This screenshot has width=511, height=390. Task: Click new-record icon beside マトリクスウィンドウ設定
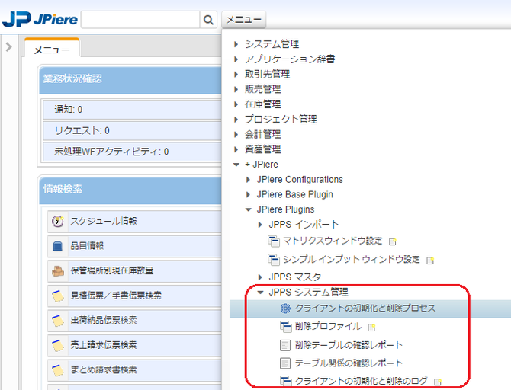click(x=393, y=241)
